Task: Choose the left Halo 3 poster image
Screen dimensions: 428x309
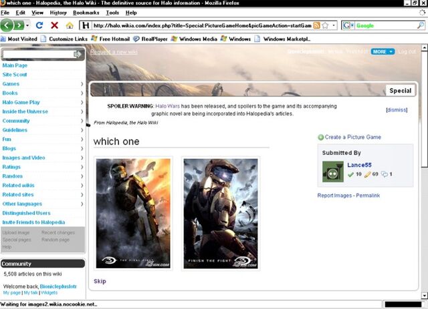Action: [133, 214]
